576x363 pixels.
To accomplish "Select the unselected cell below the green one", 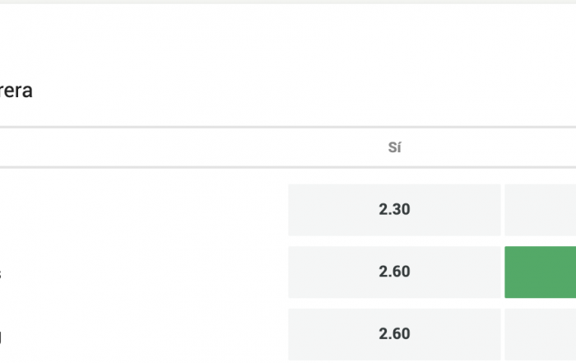I will click(540, 334).
